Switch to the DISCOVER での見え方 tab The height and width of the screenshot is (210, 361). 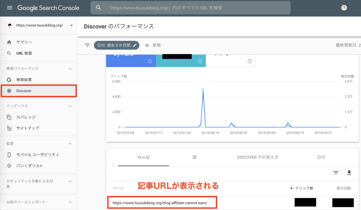pyautogui.click(x=257, y=157)
